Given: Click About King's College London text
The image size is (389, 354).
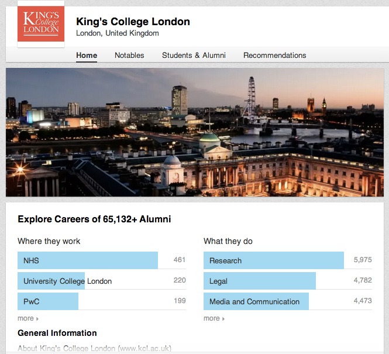Looking at the screenshot, I should pyautogui.click(x=95, y=348).
